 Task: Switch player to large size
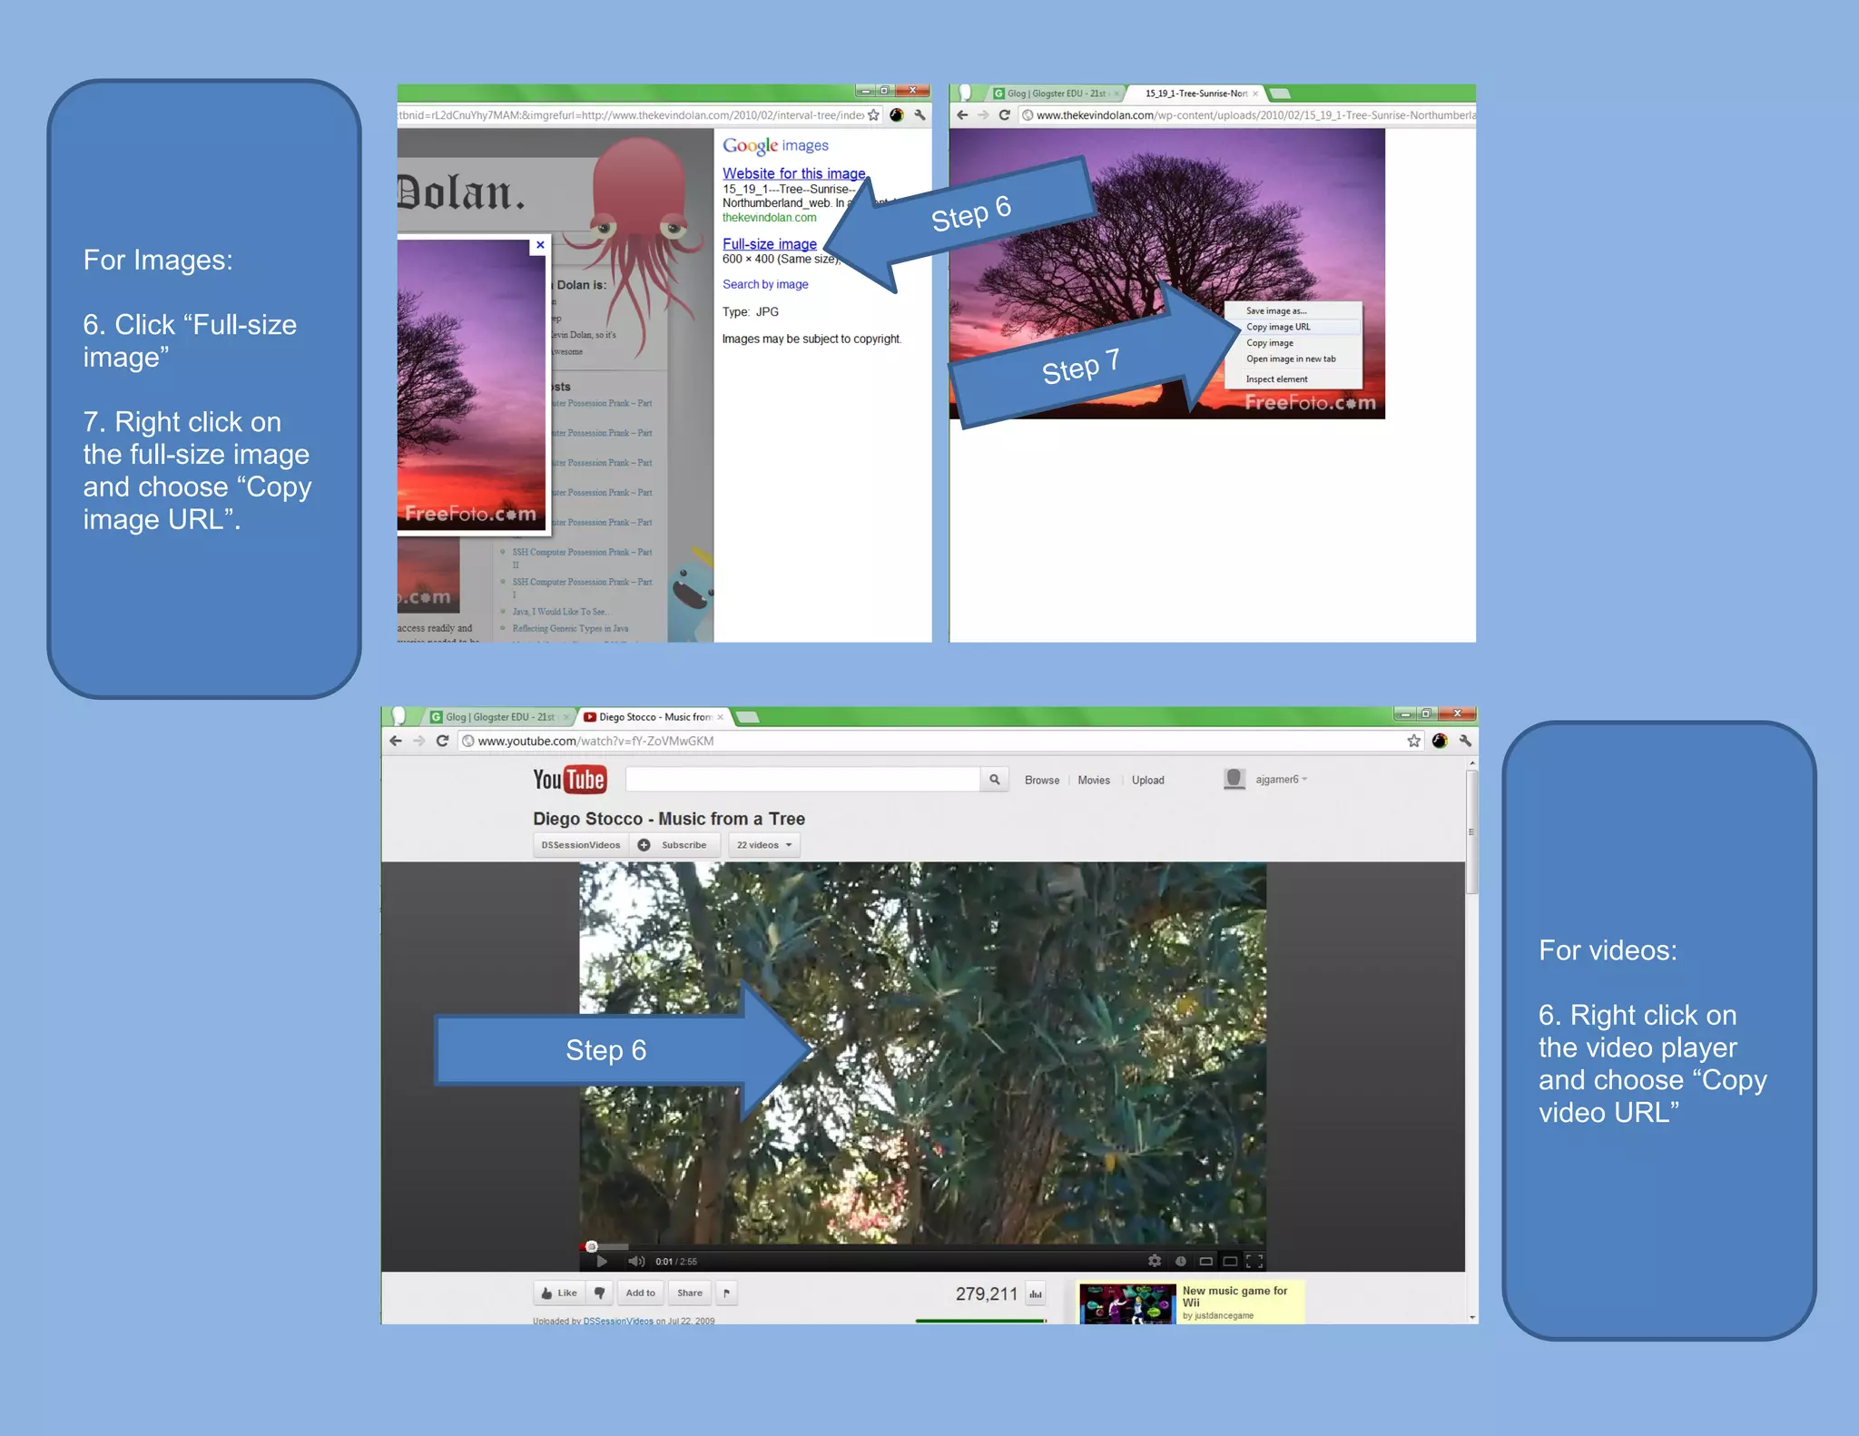click(1230, 1261)
